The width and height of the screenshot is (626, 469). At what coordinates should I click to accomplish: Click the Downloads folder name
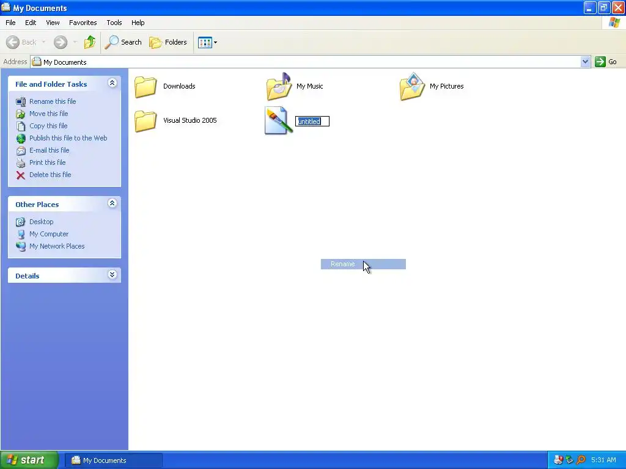coord(179,86)
